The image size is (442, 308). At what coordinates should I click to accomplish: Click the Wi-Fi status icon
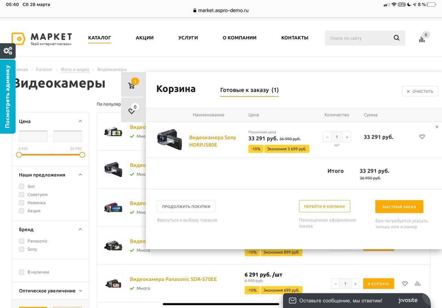click(x=394, y=4)
